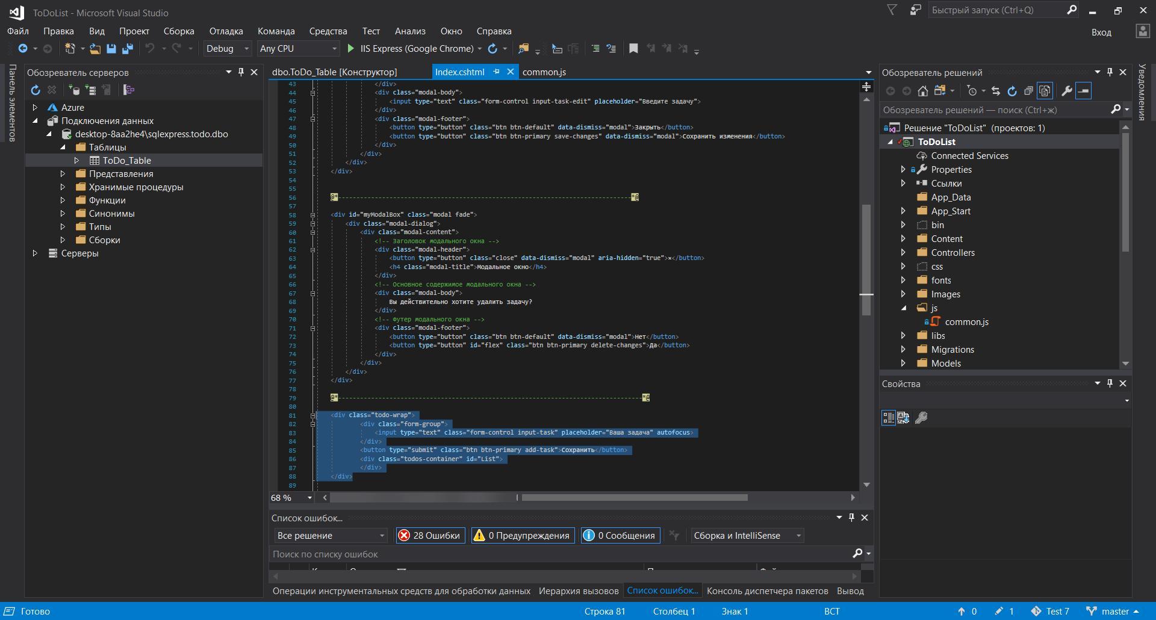Click the Вход sign-in link
The width and height of the screenshot is (1156, 620).
tap(1101, 33)
